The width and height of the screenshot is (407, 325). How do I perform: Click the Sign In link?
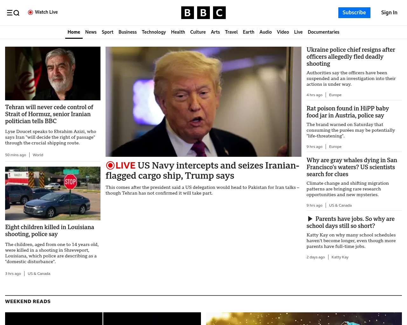(389, 13)
